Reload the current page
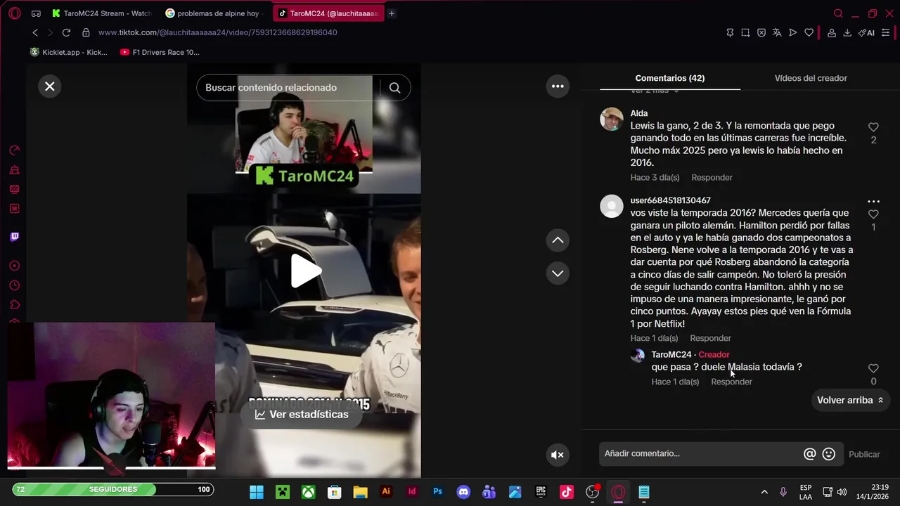Screen dimensions: 900x506 (66, 32)
